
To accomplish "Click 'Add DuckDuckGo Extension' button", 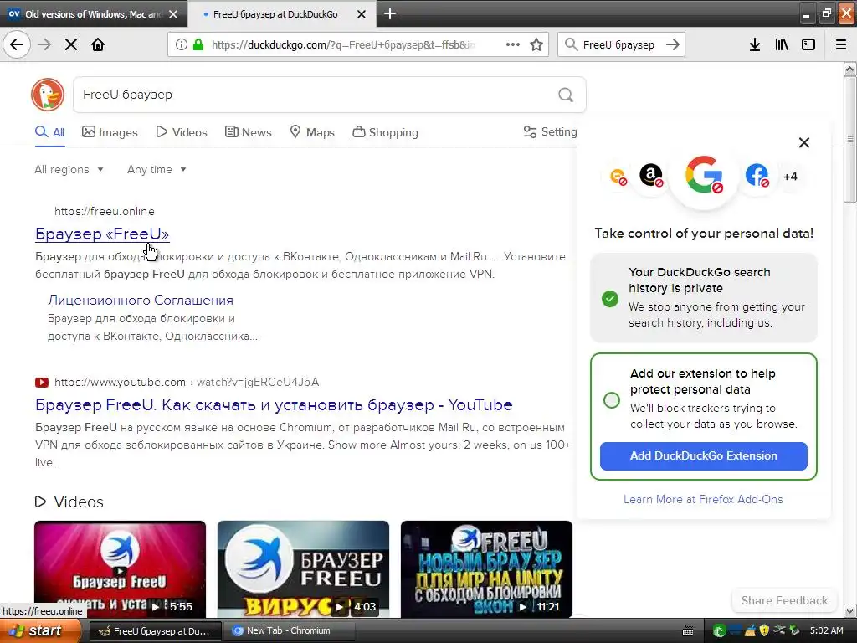I will coord(703,456).
